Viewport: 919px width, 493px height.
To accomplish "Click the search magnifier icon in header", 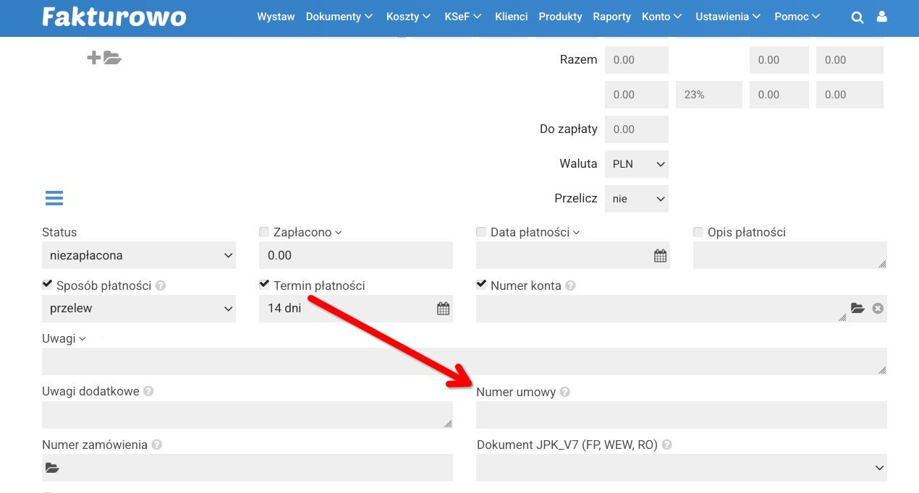I will tap(857, 17).
